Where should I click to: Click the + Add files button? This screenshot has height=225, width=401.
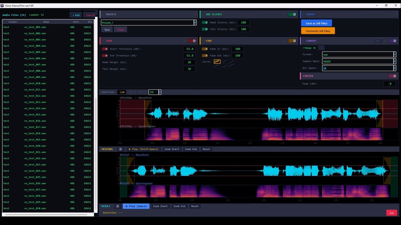[76, 15]
